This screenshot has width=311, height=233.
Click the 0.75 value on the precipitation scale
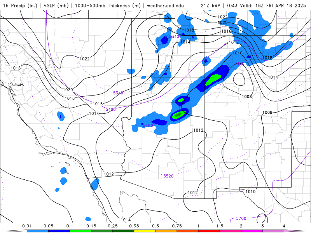tap(177, 226)
